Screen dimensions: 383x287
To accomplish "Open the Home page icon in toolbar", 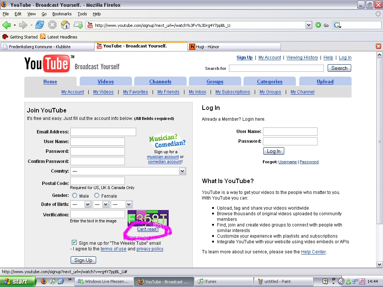I will (x=65, y=25).
